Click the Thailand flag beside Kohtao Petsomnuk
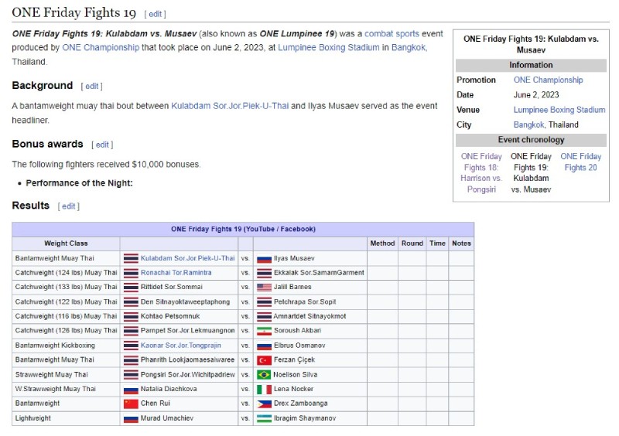The image size is (619, 436). pyautogui.click(x=131, y=316)
